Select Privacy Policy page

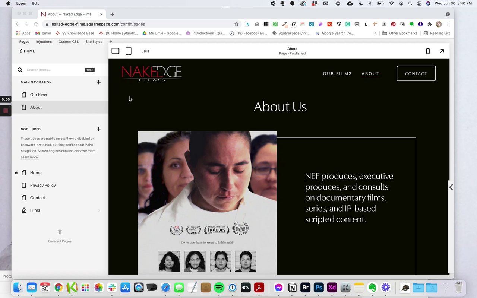[60, 185]
